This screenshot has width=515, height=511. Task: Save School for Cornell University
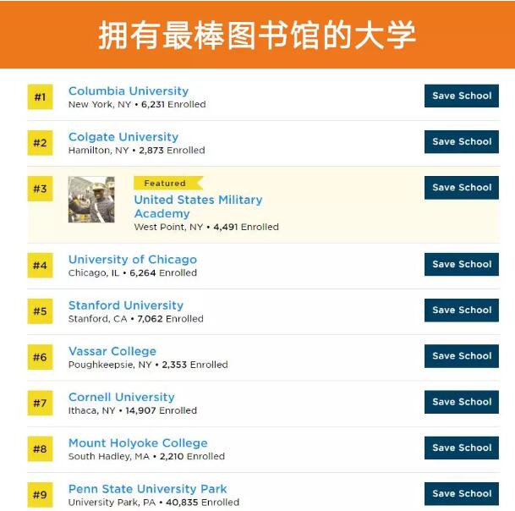[462, 402]
